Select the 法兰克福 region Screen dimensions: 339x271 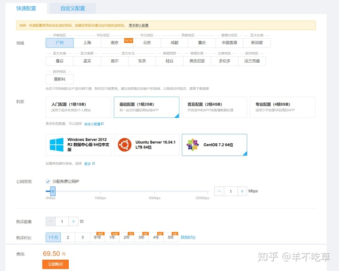click(252, 61)
